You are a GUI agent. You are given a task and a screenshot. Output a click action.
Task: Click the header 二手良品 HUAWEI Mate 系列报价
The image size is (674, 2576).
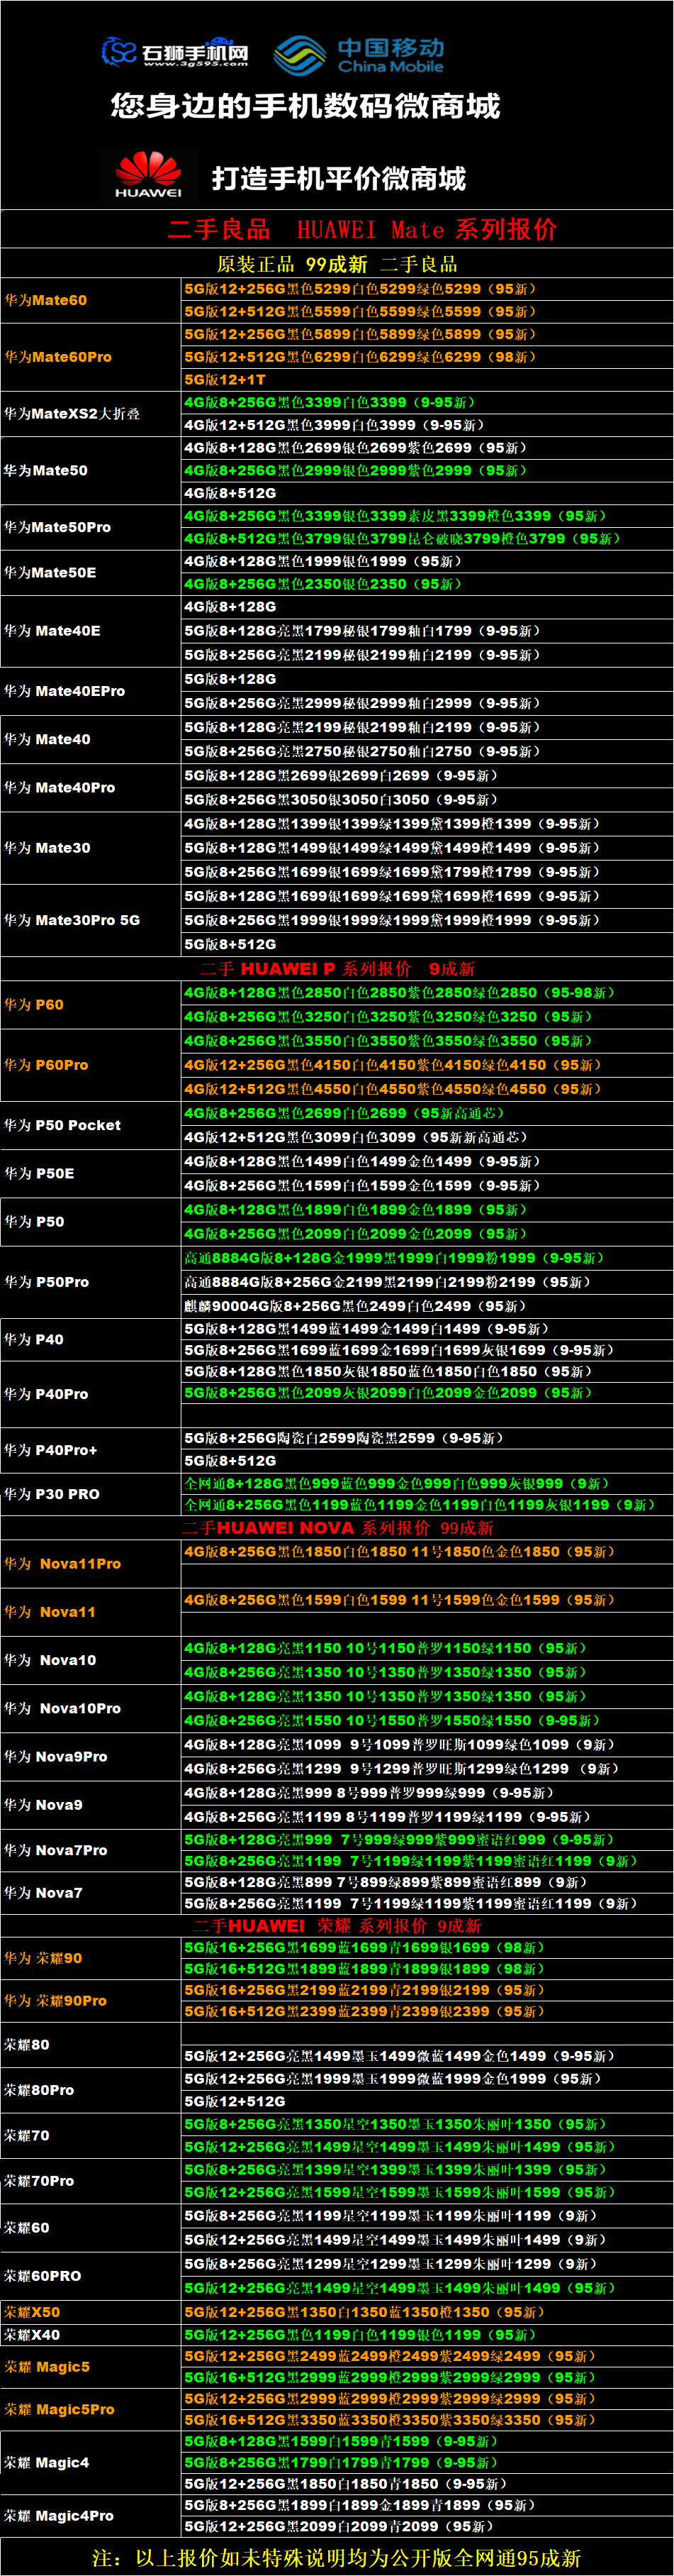[361, 229]
